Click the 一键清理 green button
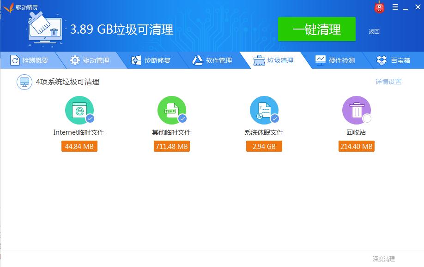424x267 pixels. point(317,29)
